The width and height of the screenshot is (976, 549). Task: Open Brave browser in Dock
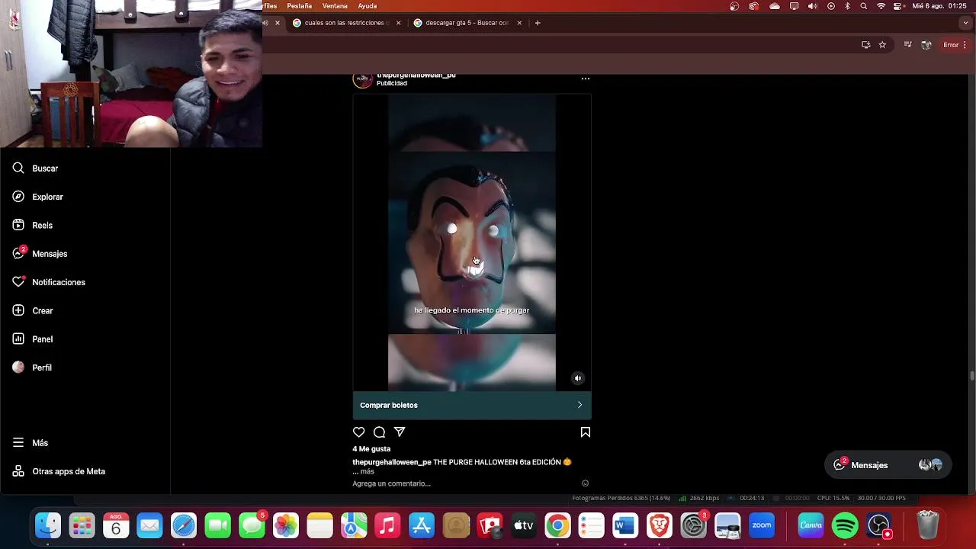click(x=659, y=525)
